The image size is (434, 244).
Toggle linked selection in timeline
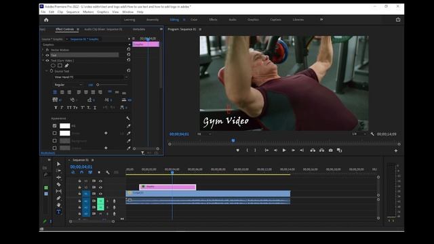[90, 172]
